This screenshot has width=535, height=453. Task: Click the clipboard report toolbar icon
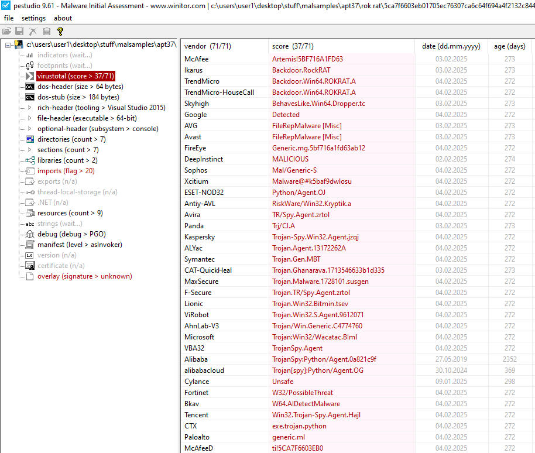coord(47,32)
